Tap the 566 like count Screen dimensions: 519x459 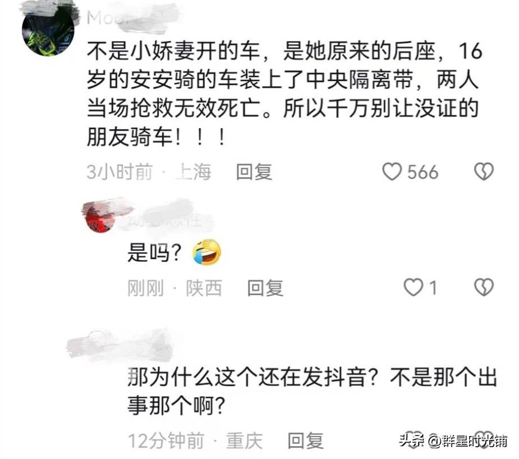pos(422,172)
